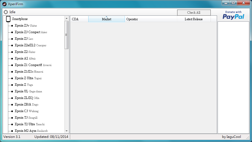Viewport: 252px width, 142px height.
Task: Select Xperia T2 Ultra Tianchi
Action: (29, 124)
